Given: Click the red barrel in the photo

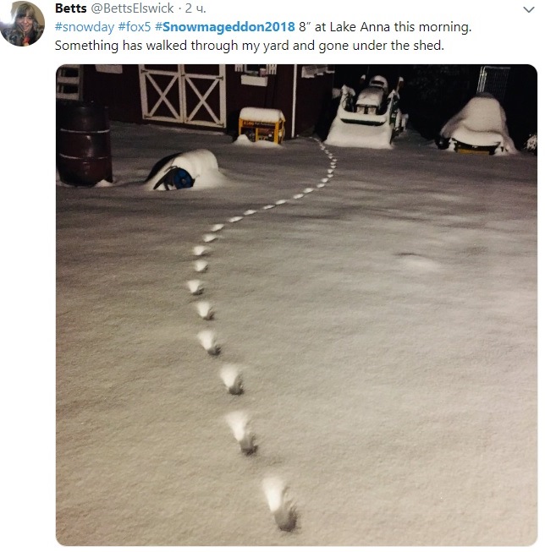Looking at the screenshot, I should (x=84, y=144).
